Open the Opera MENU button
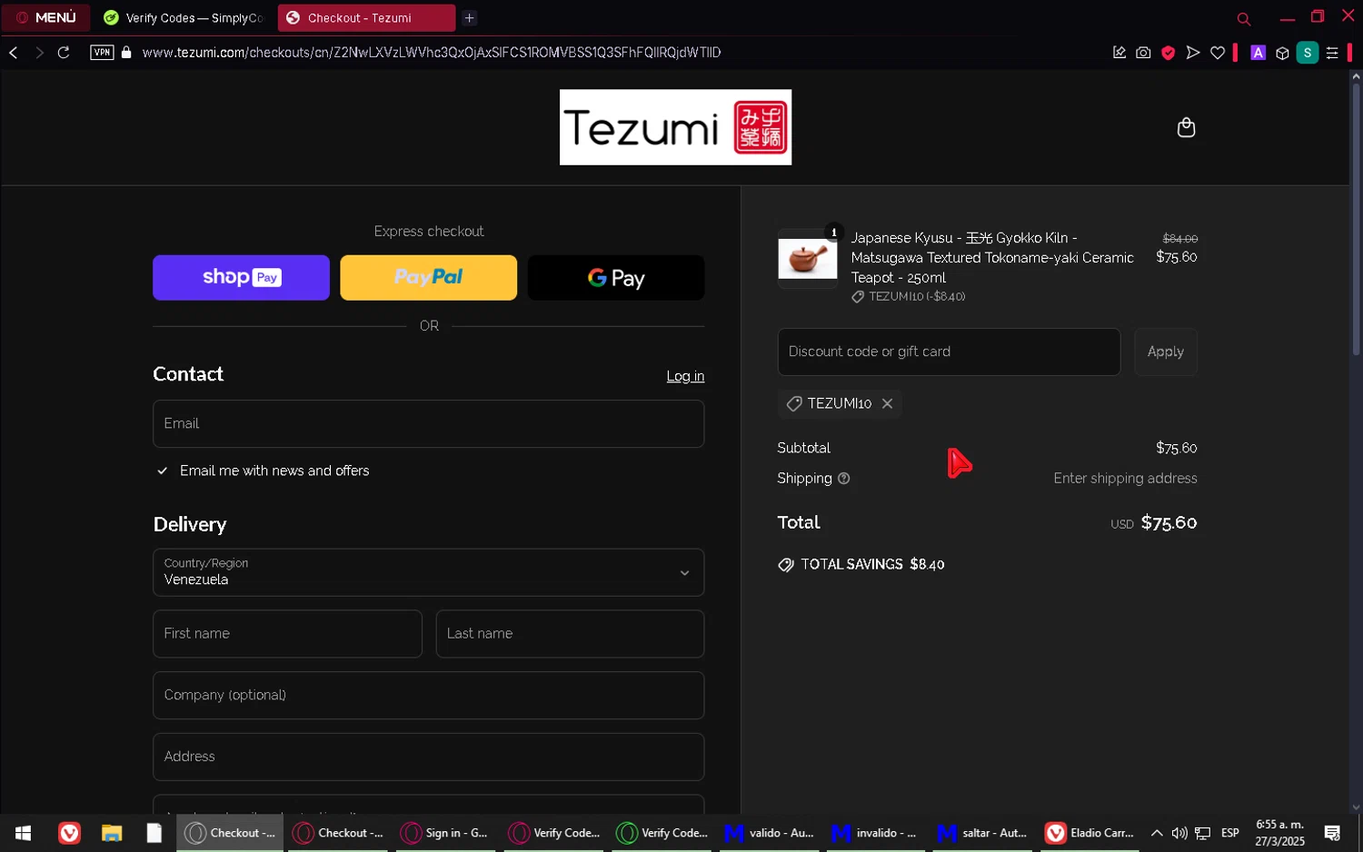Viewport: 1363px width, 852px height. click(x=45, y=17)
